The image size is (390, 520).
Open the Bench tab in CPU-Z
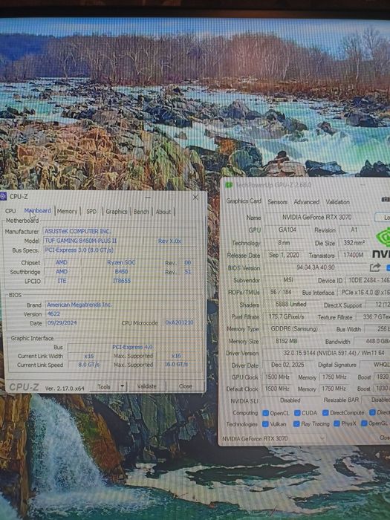141,212
